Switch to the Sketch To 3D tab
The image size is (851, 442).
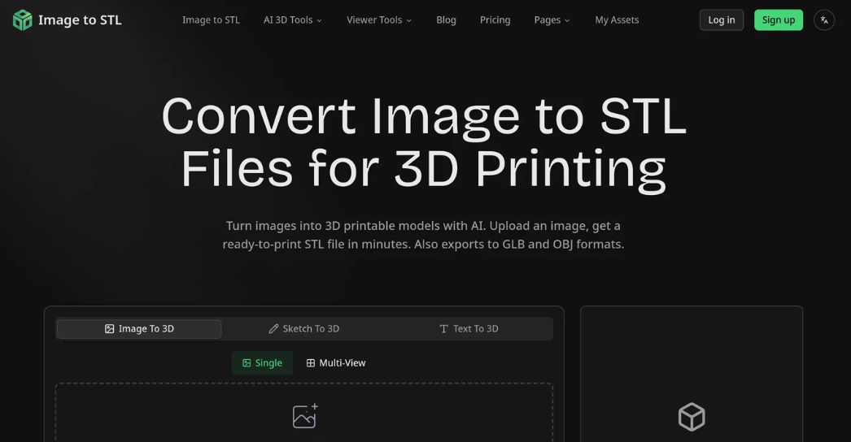coord(304,329)
